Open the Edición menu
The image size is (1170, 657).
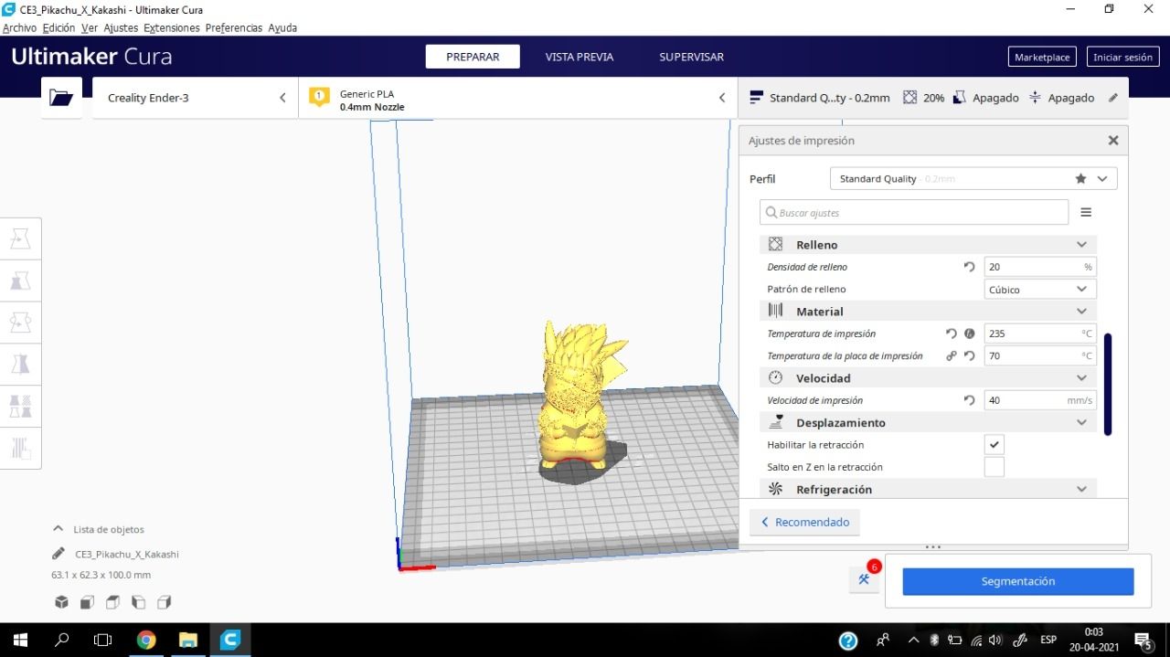coord(58,27)
